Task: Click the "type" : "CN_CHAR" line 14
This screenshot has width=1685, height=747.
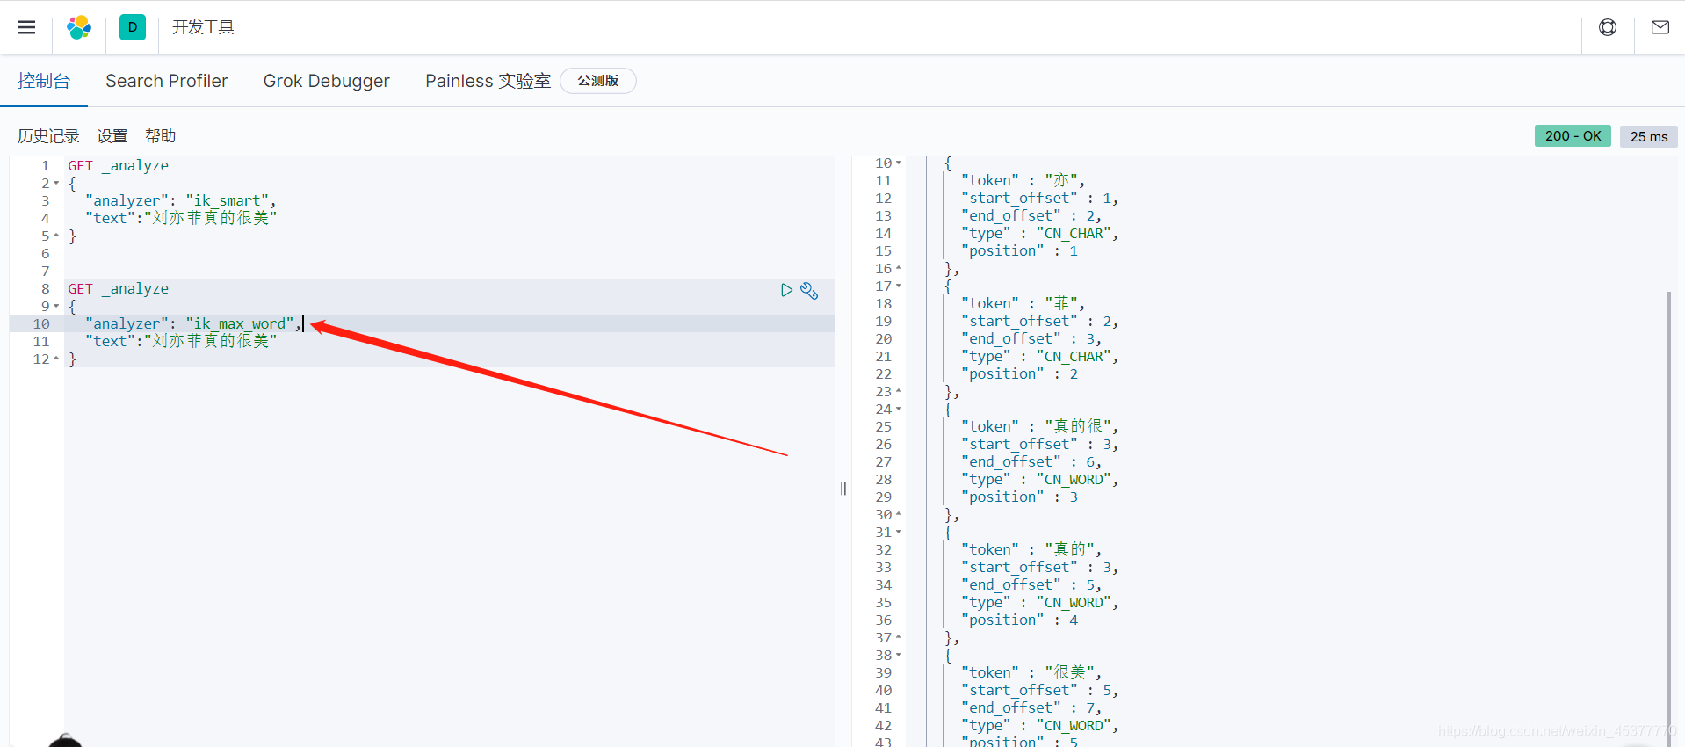Action: 1040,234
